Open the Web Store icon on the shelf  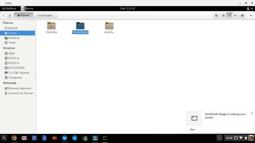(x=75, y=138)
